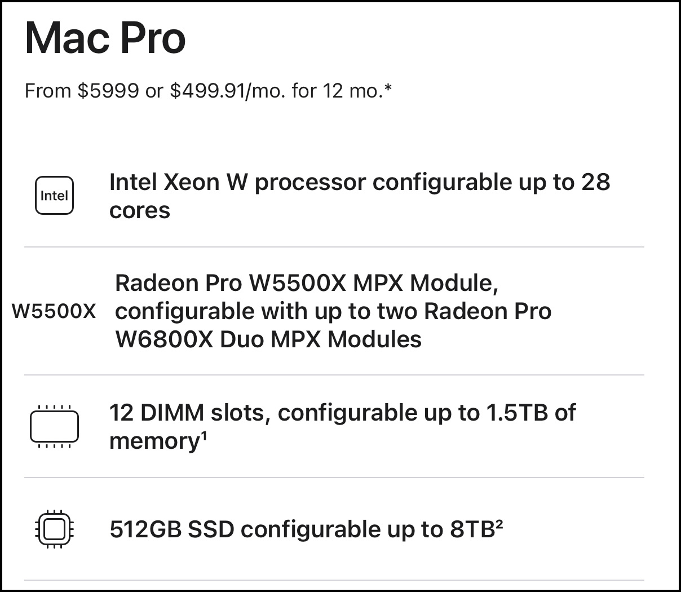This screenshot has width=681, height=592.
Task: Click the 'up to 28 cores' text
Action: click(x=360, y=196)
